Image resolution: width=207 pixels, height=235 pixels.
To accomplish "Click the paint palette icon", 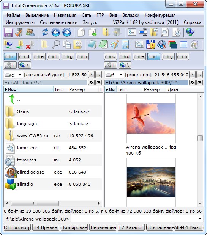I will click(x=114, y=44).
